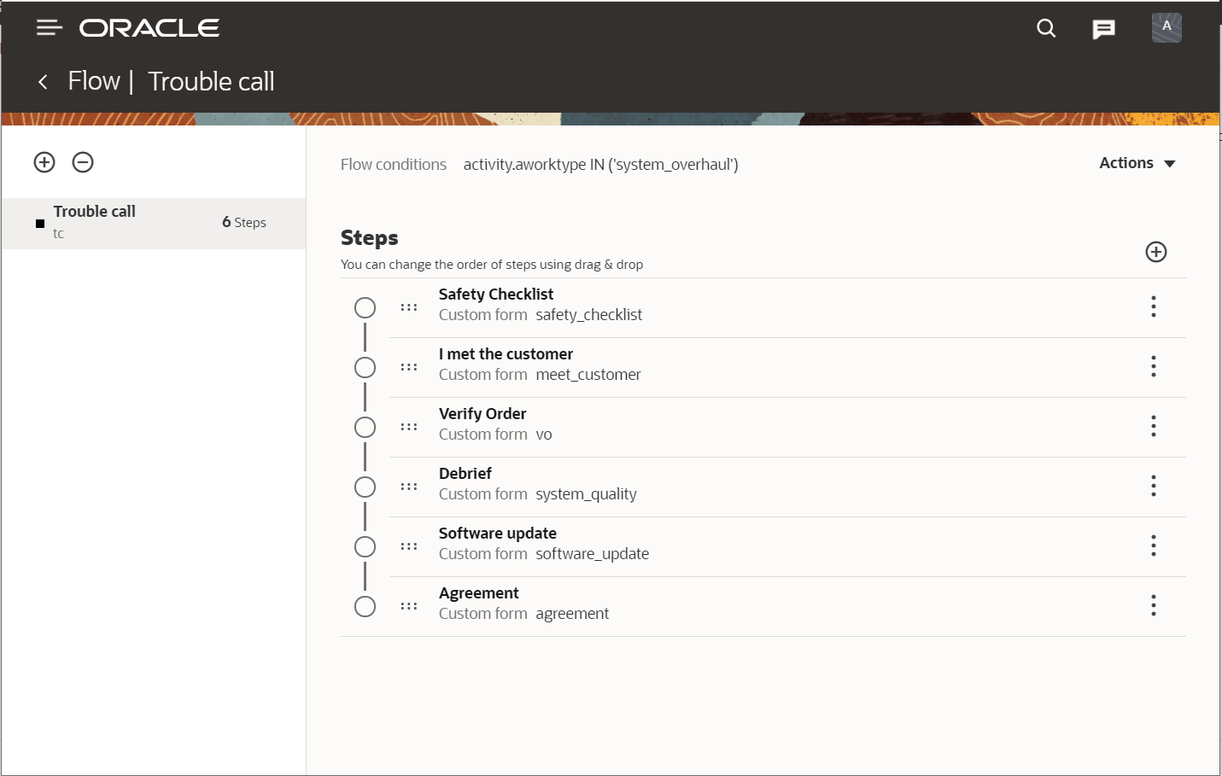
Task: Open three-dot menu for I met the customer
Action: pyautogui.click(x=1153, y=366)
